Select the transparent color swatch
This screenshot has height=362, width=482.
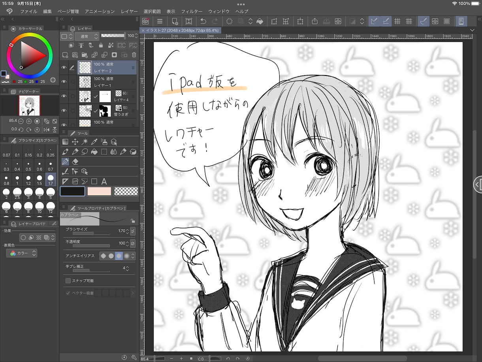coord(126,191)
